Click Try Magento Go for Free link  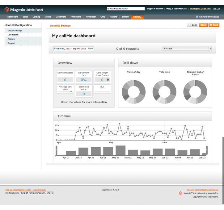coord(200,9)
